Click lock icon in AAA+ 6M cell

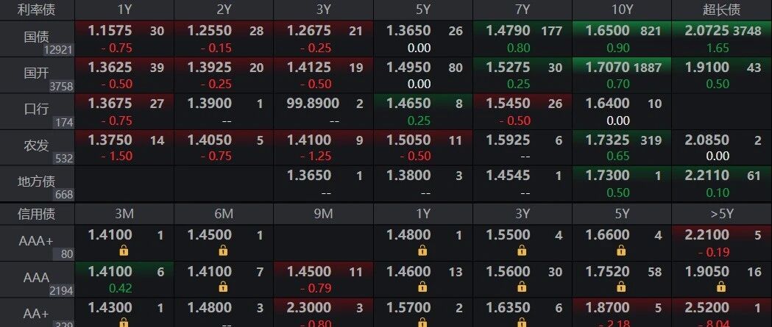[x=223, y=251]
